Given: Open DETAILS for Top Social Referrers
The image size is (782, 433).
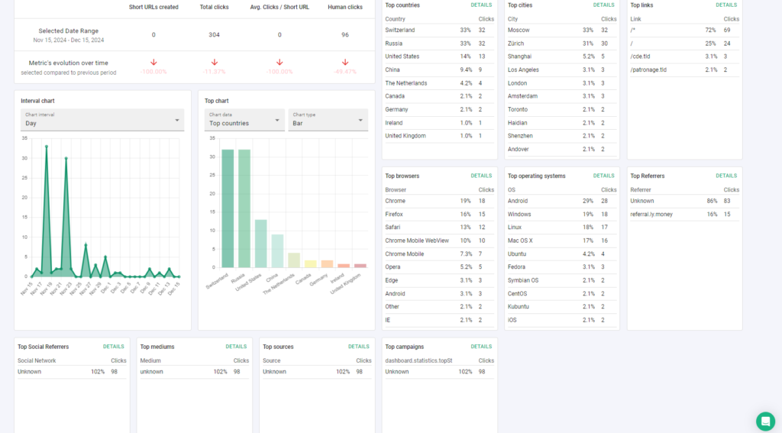Looking at the screenshot, I should [x=113, y=347].
